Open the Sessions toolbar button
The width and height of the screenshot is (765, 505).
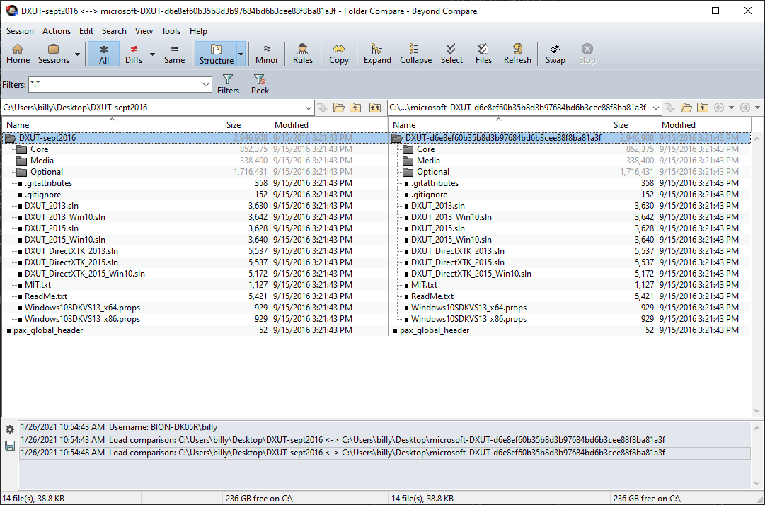[54, 54]
